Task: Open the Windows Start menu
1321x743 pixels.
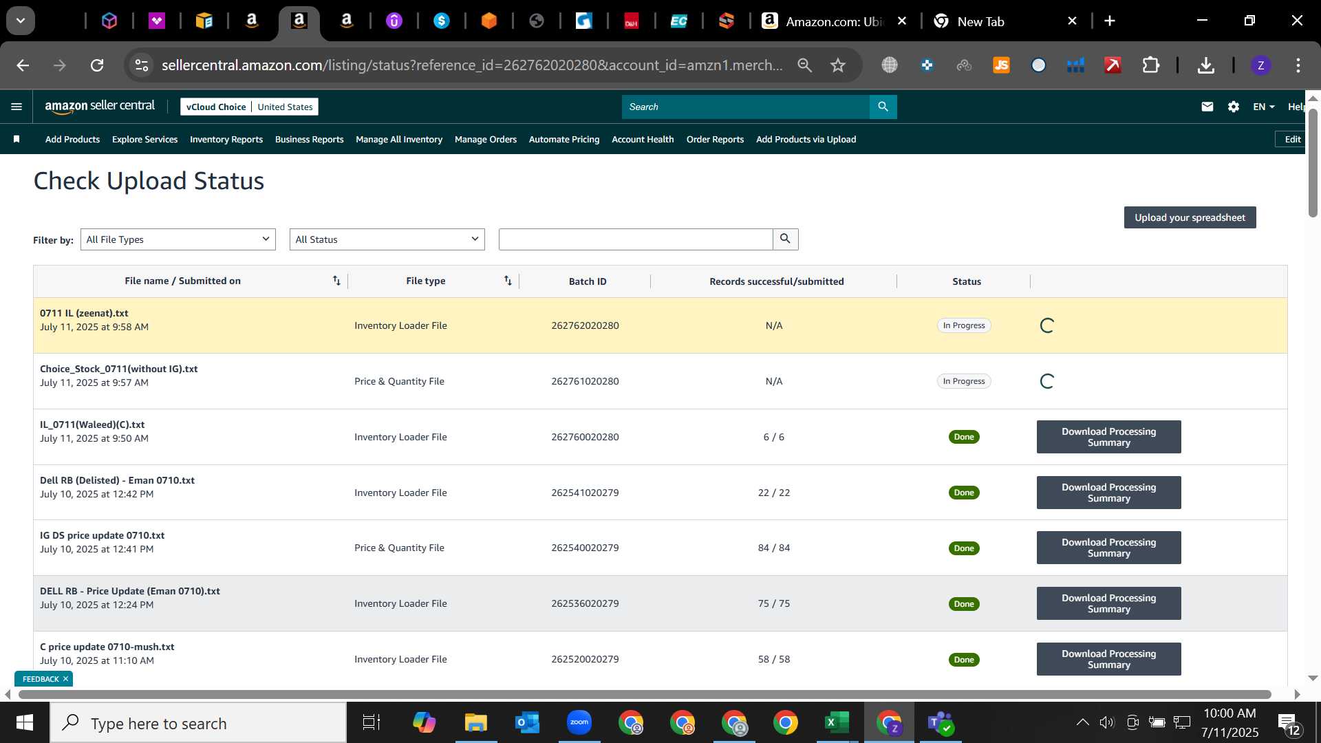Action: click(25, 722)
